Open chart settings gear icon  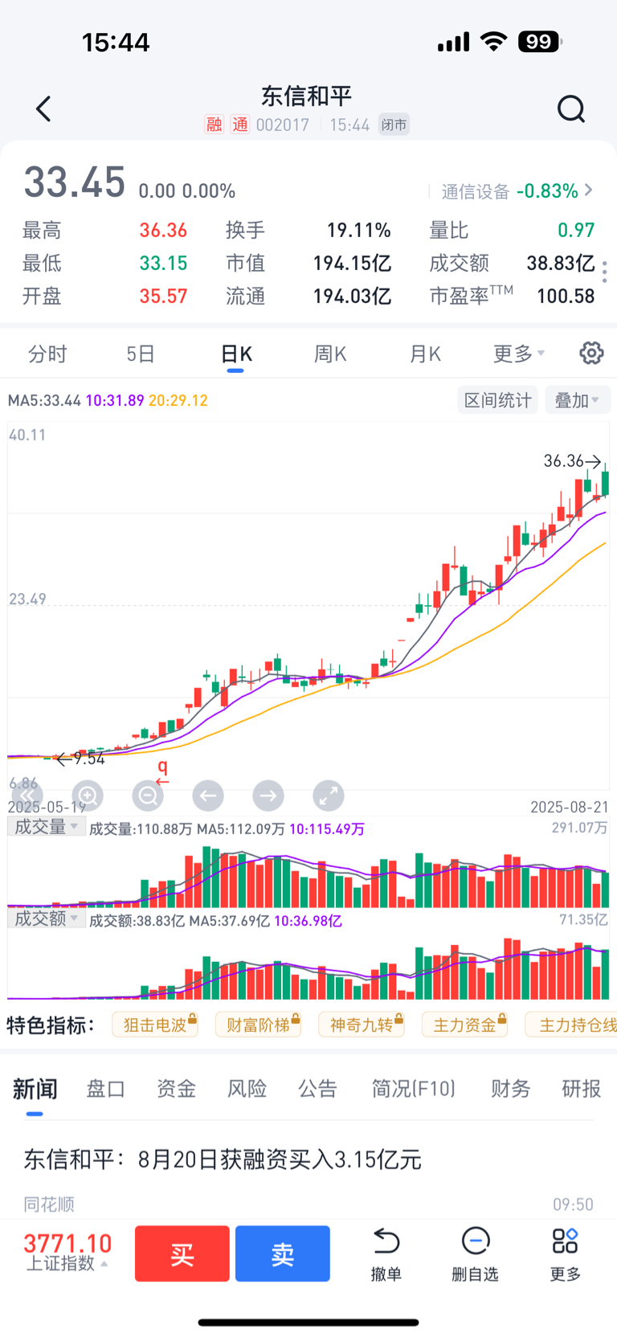[x=591, y=353]
